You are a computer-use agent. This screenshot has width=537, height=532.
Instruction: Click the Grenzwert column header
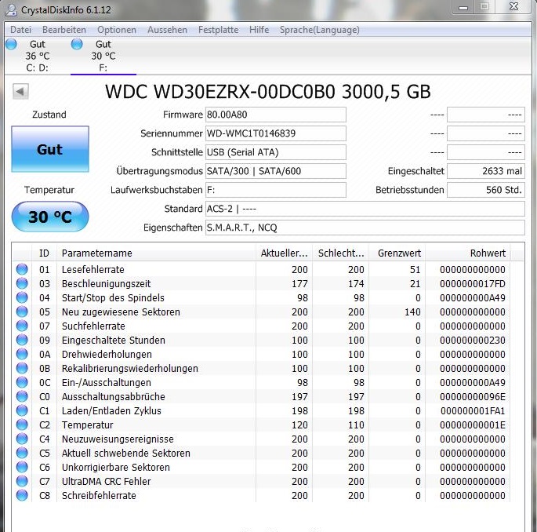click(397, 253)
